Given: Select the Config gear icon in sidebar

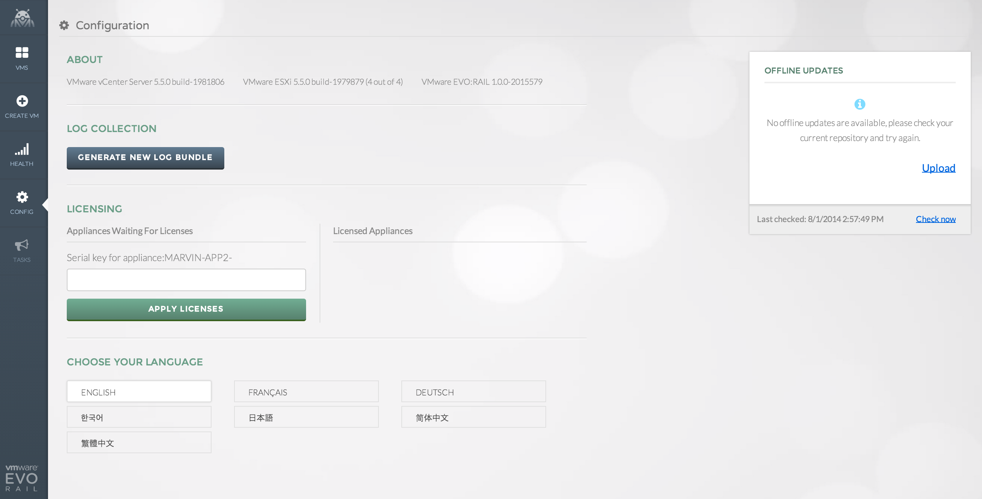Looking at the screenshot, I should tap(22, 197).
